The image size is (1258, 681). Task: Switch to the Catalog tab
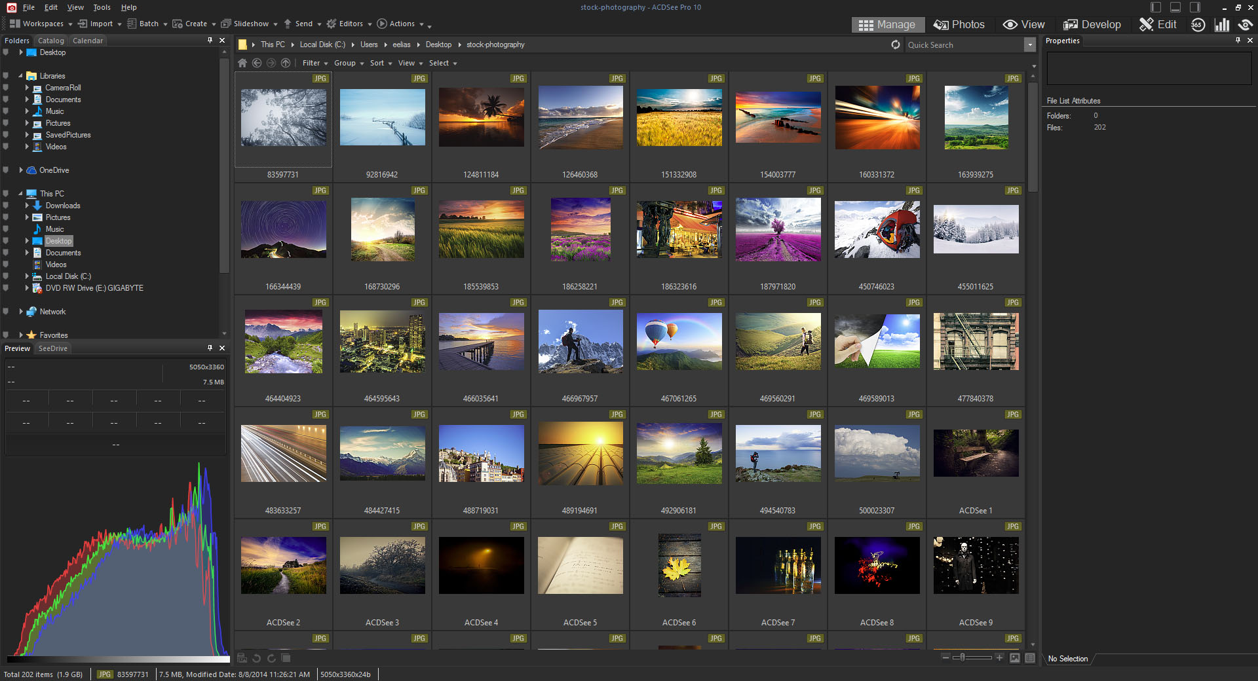click(51, 41)
